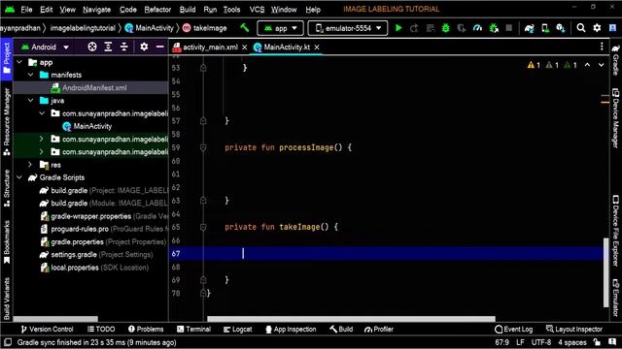Click Attach Debugger to Android Process icon
Screen dimensions: 622x349
point(494,28)
